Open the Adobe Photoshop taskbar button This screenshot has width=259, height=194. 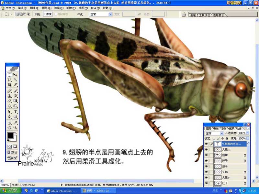pos(62,191)
